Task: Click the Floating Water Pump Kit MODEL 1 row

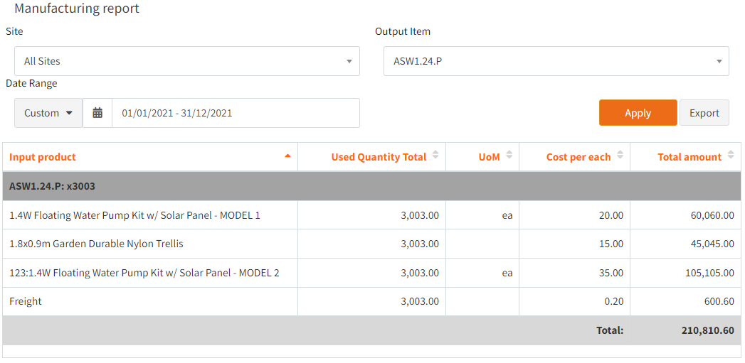Action: tap(134, 215)
